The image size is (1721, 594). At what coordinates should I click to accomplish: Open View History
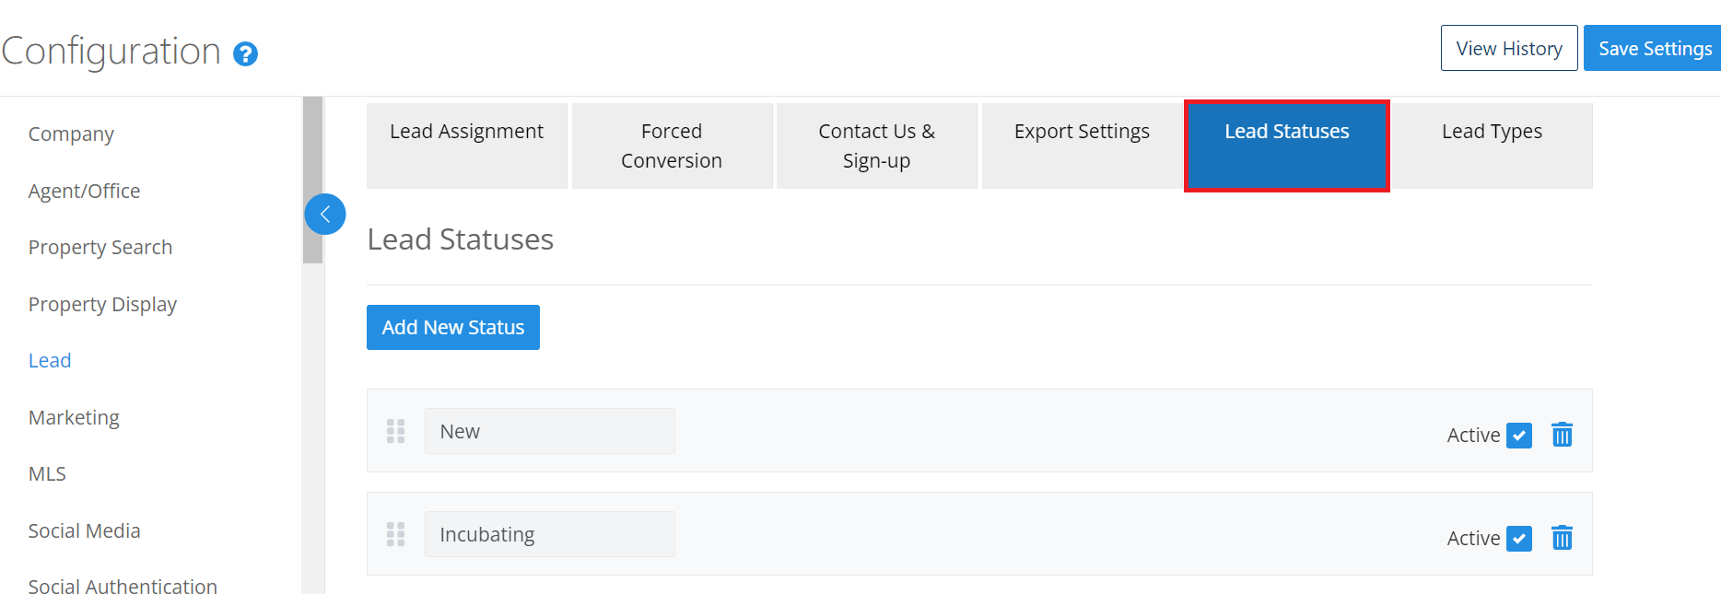1508,48
